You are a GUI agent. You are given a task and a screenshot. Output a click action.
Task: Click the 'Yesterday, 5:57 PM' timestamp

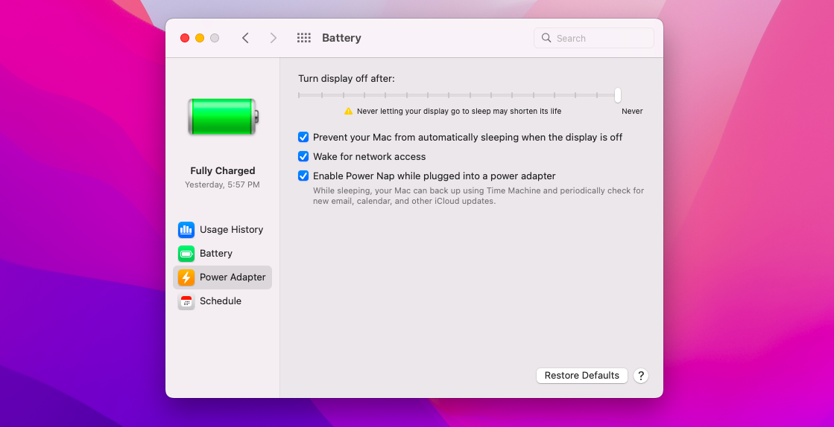coord(222,184)
